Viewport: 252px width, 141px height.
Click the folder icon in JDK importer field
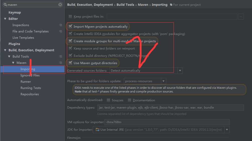(97, 129)
